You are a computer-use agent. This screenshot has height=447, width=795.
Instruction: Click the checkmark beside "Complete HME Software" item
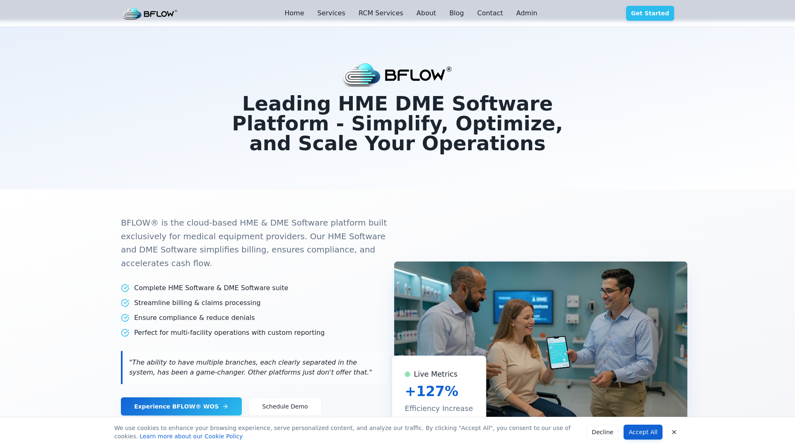125,288
